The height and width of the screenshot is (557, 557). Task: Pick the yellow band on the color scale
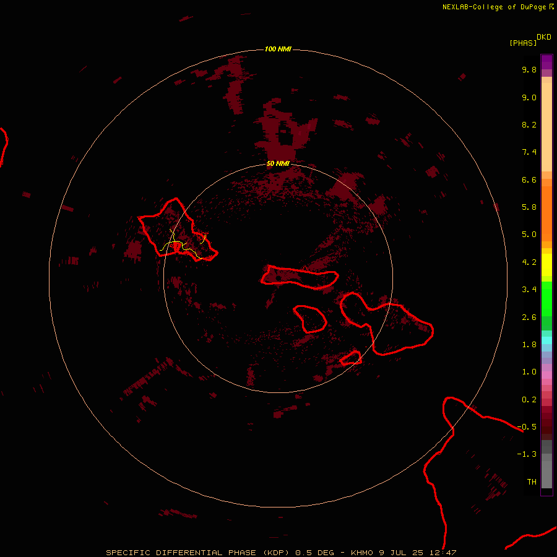point(546,265)
